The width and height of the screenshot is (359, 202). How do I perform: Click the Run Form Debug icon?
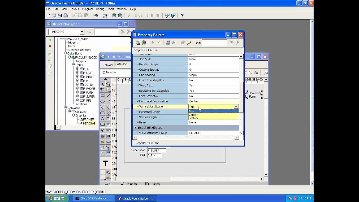pos(120,16)
